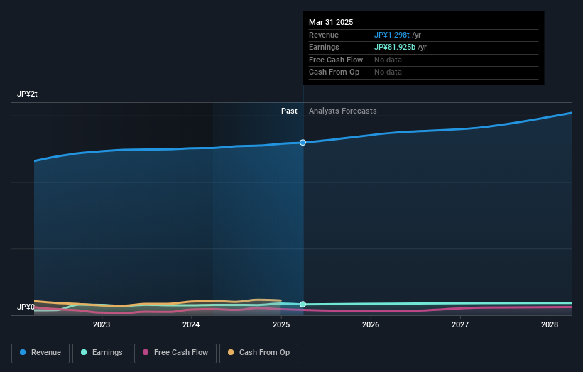Toggle the Cash From Op legend series
The width and height of the screenshot is (583, 372).
click(258, 353)
